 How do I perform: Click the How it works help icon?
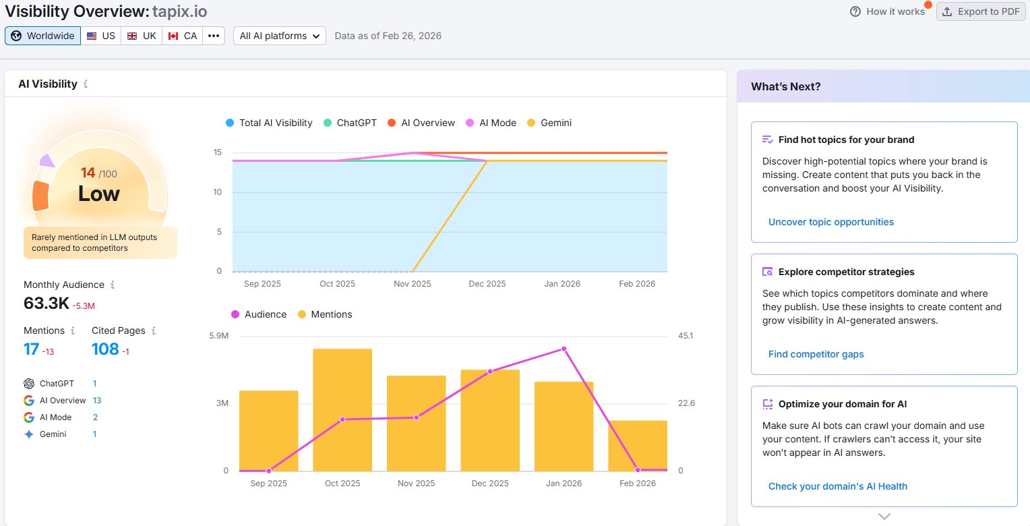tap(855, 11)
